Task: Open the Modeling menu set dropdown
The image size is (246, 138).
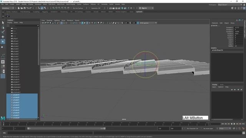Action: pyautogui.click(x=8, y=8)
